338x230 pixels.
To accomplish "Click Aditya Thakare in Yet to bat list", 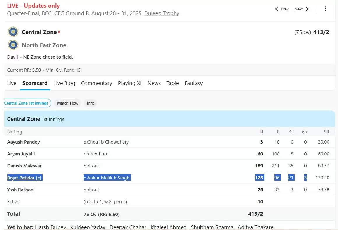I will click(x=256, y=227).
